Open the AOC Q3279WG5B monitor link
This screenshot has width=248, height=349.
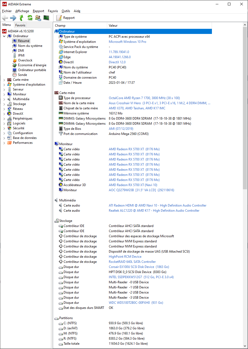coord(141,190)
